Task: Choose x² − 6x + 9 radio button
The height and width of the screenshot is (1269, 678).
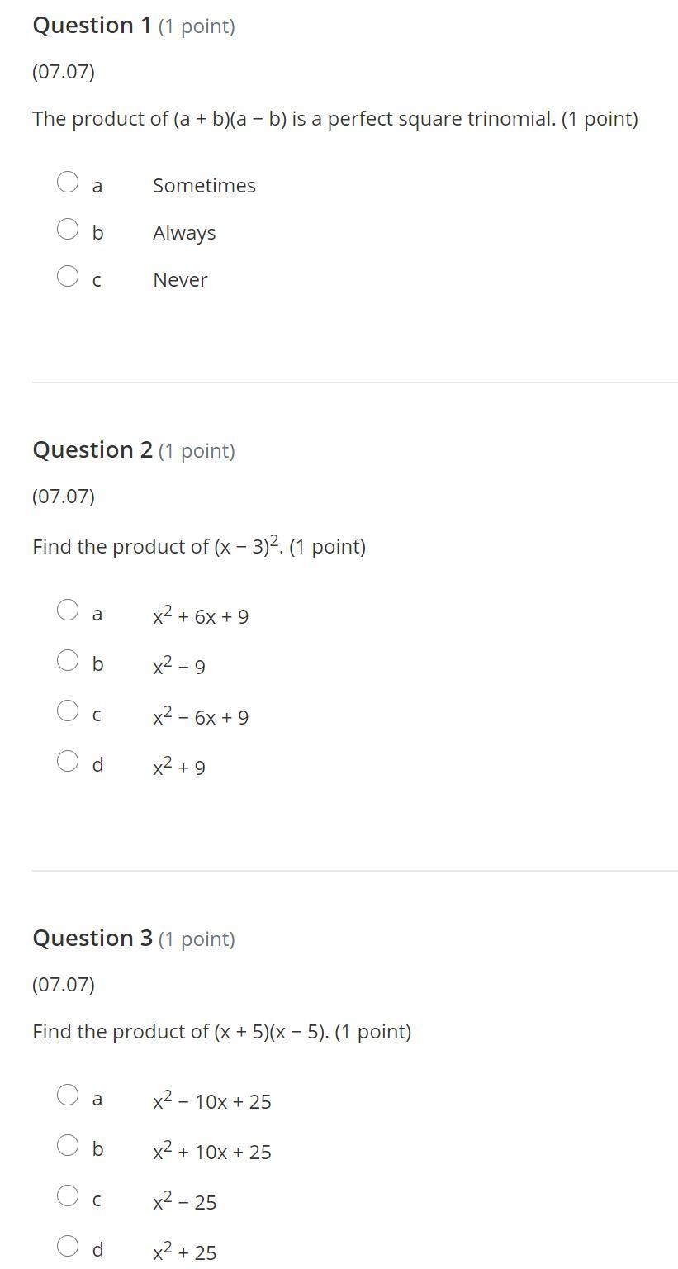Action: (x=68, y=711)
